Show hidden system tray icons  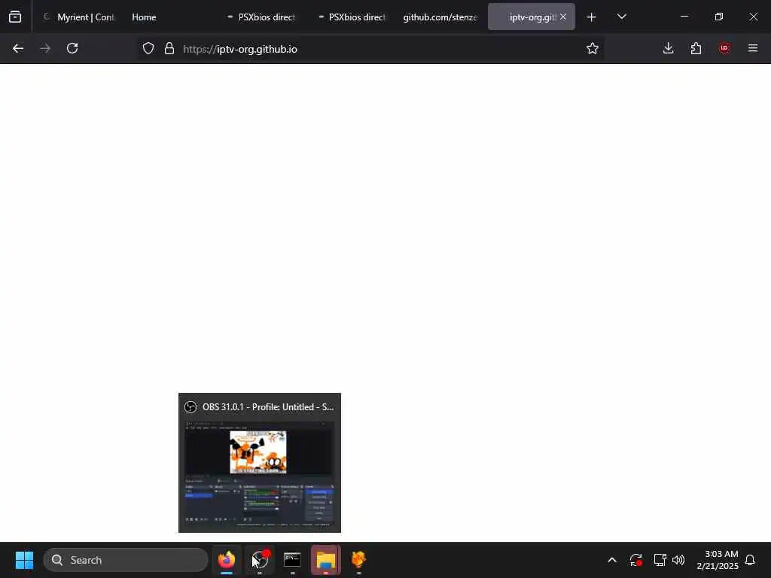click(612, 560)
